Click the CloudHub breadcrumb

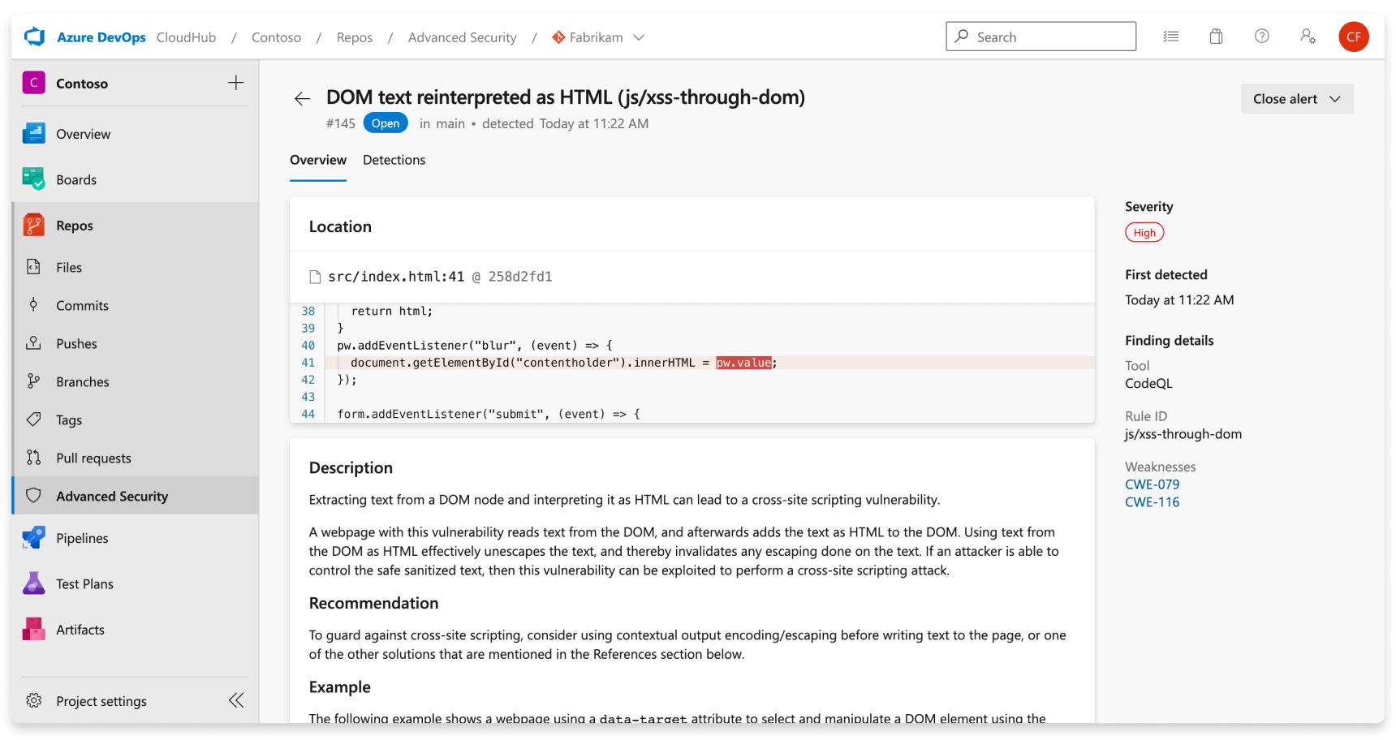(x=186, y=37)
